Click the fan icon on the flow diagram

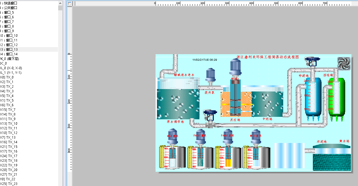(344, 63)
